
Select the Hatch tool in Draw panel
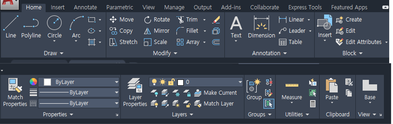(92, 42)
